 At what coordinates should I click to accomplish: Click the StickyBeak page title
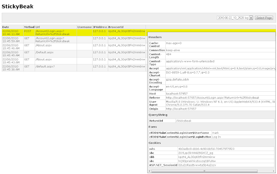pos(17,6)
